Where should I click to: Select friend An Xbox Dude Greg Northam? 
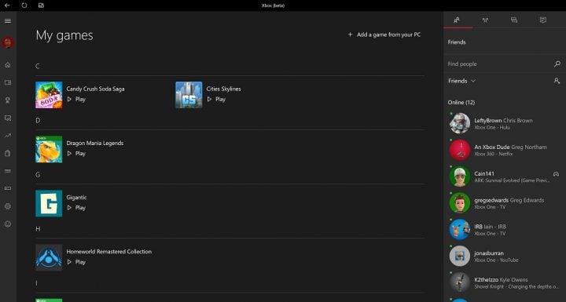[510, 147]
